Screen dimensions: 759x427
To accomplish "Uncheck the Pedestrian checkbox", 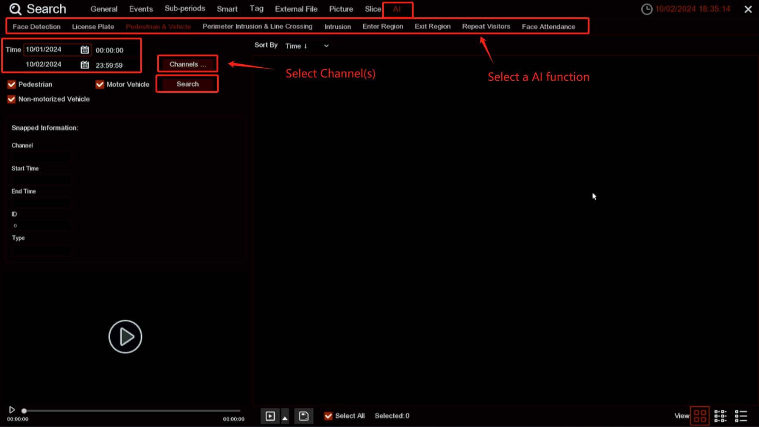I will click(x=11, y=85).
